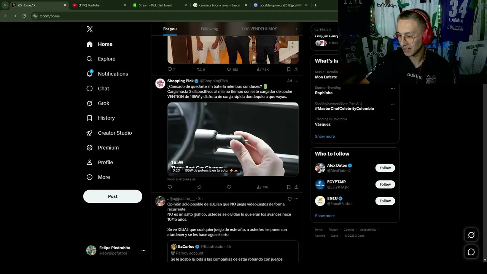The height and width of the screenshot is (274, 487).
Task: Open a new browser tab
Action: pyautogui.click(x=315, y=5)
